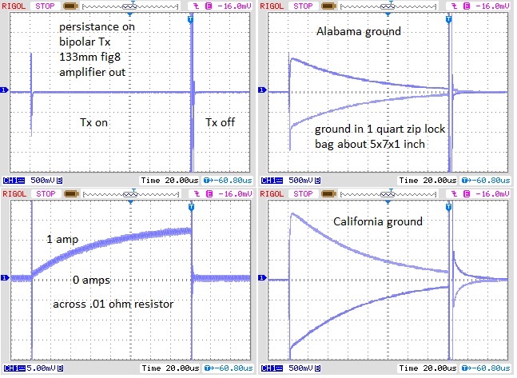
Task: Click trigger source E icon in Alabama ground panel
Action: point(467,6)
